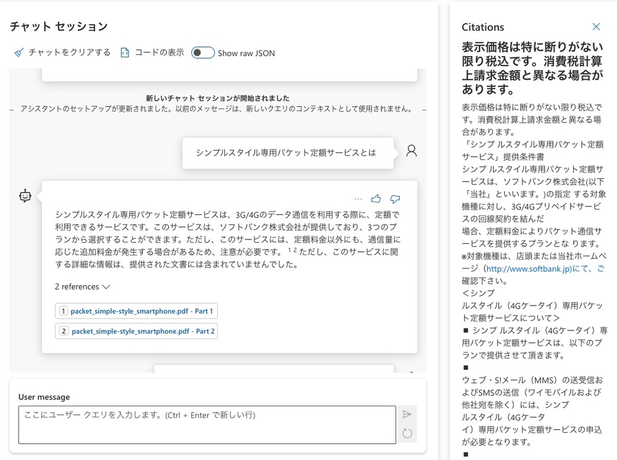Open packet_simple_style_smartphone.pdf Part 2 citation
This screenshot has width=617, height=460.
pyautogui.click(x=136, y=332)
